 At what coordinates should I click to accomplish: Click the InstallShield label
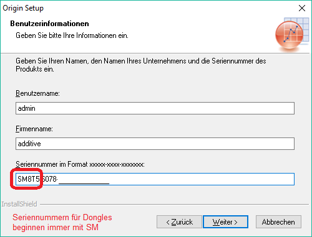click(19, 204)
